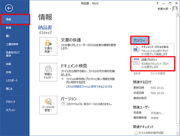Open Help via the question mark icon
Image resolution: width=180 pixels, height=136 pixels.
(157, 3)
